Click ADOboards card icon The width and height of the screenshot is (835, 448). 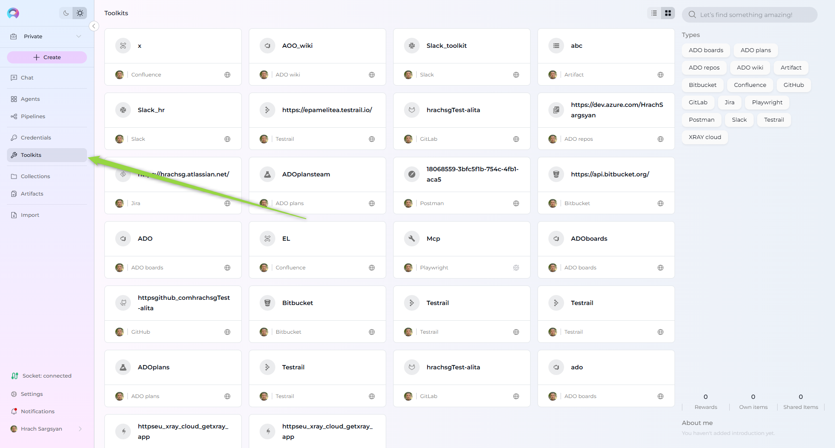coord(556,239)
